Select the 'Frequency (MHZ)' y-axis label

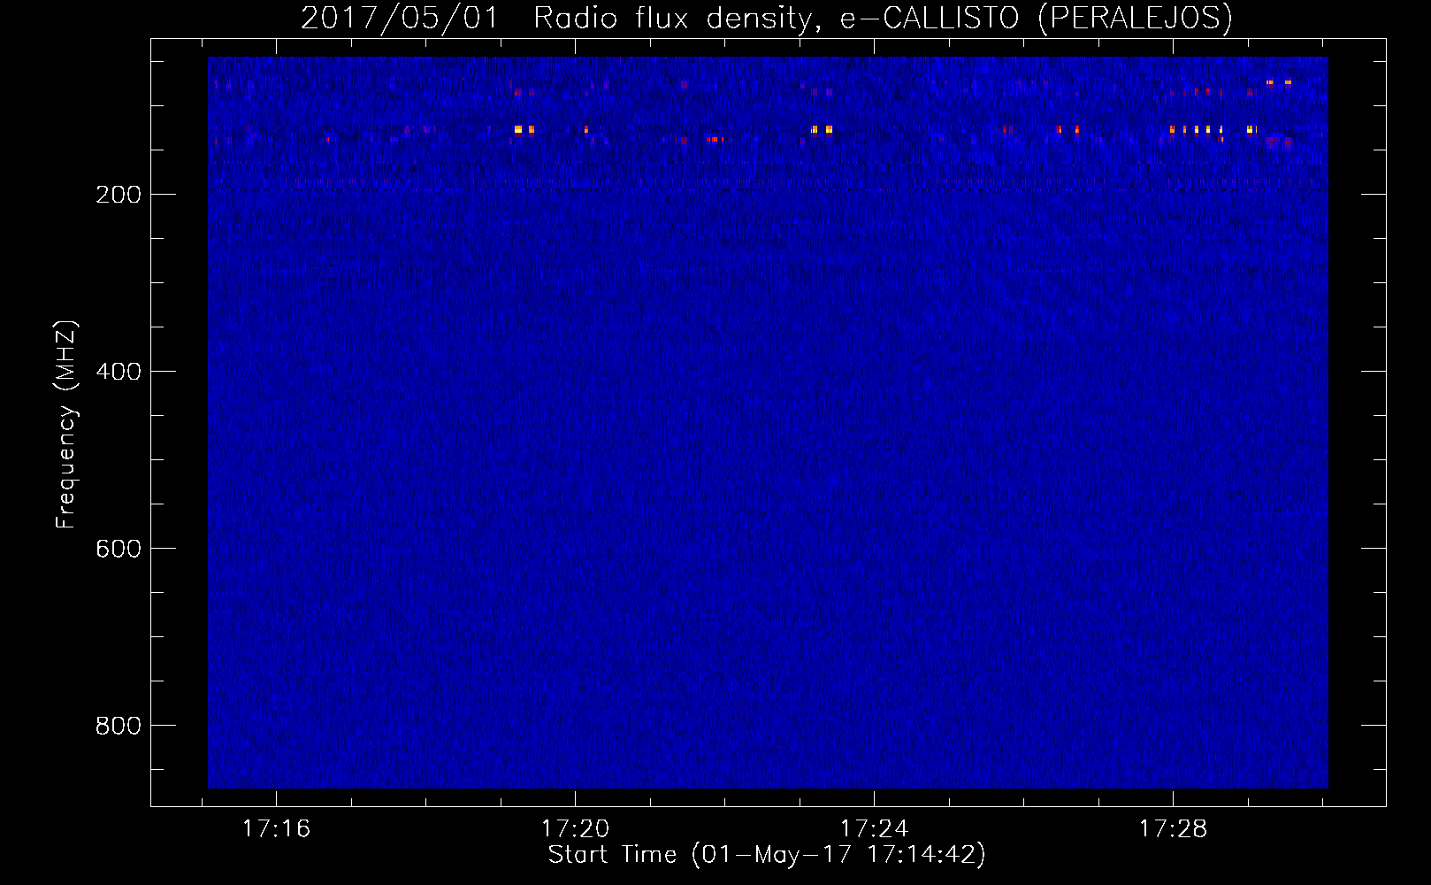[x=66, y=425]
